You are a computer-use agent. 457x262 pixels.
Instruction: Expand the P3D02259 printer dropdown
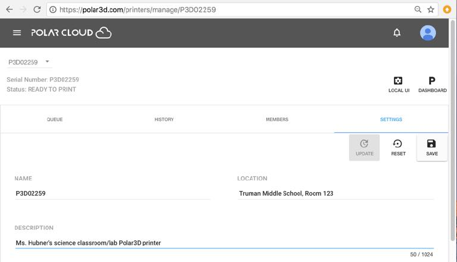tap(29, 62)
